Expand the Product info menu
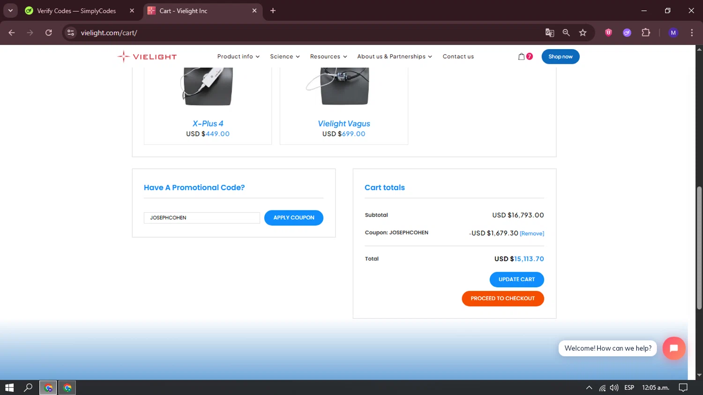This screenshot has width=703, height=395. pyautogui.click(x=238, y=57)
